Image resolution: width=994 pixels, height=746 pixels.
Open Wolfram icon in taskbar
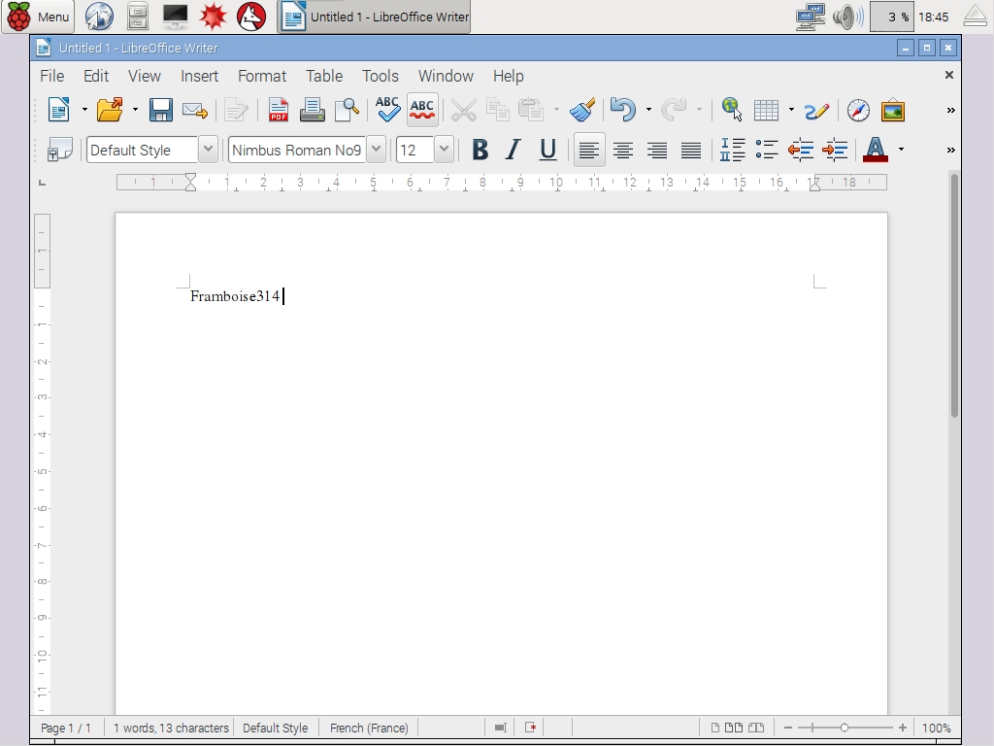click(x=251, y=17)
